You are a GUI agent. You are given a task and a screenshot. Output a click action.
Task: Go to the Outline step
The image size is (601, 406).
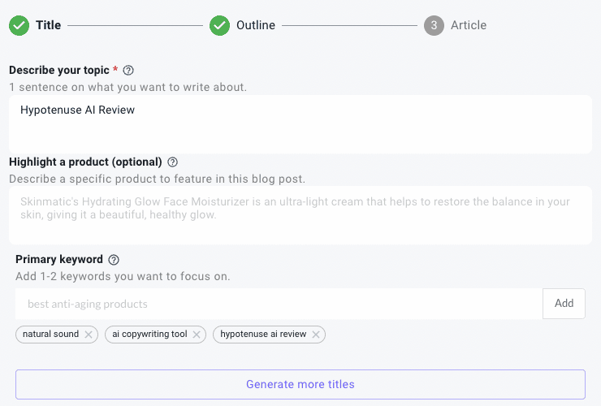click(x=256, y=25)
